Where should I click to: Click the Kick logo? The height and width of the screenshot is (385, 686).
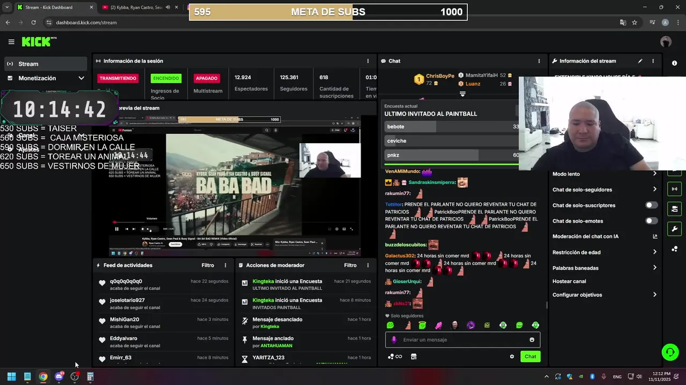pyautogui.click(x=39, y=42)
